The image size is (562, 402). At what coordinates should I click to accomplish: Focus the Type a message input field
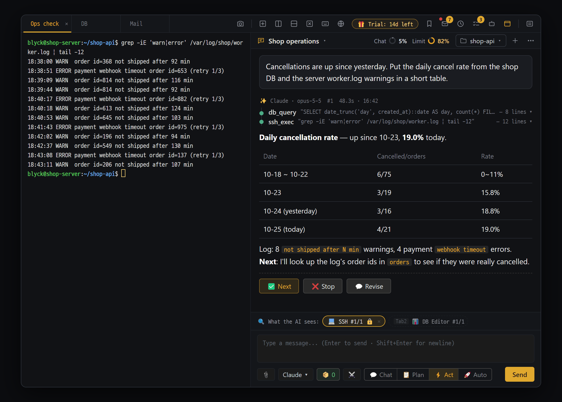tap(395, 349)
